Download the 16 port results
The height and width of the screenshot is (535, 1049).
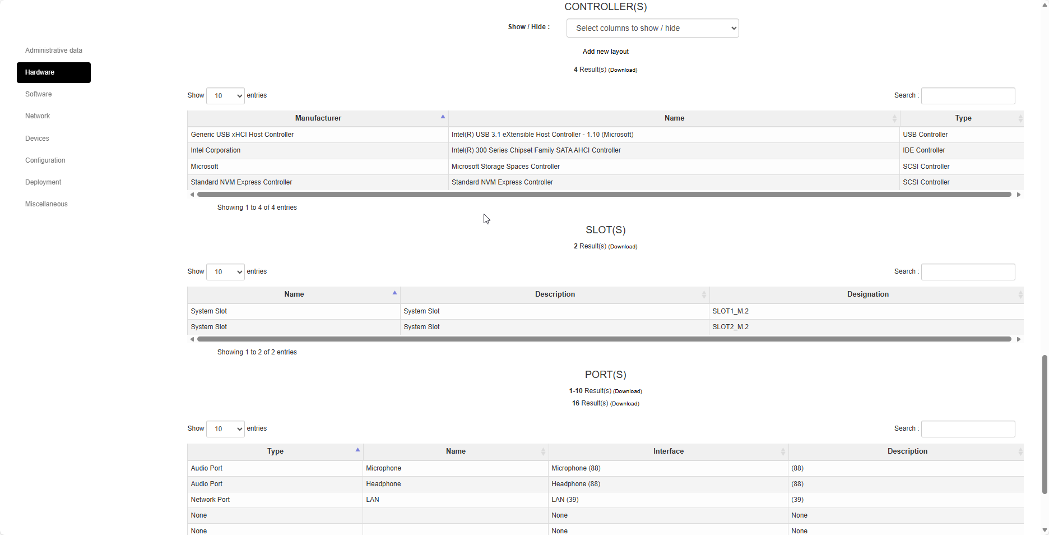(625, 404)
